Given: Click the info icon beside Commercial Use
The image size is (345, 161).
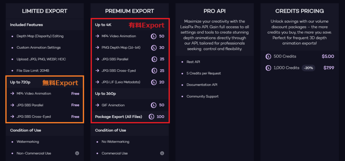Looking at the screenshot, I should [x=162, y=153].
